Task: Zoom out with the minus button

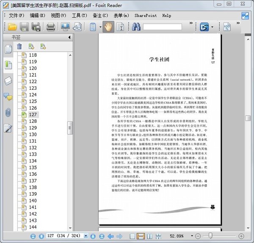Action: tap(198, 236)
